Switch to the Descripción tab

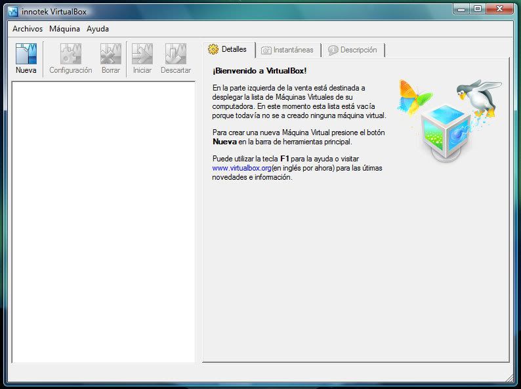click(353, 50)
